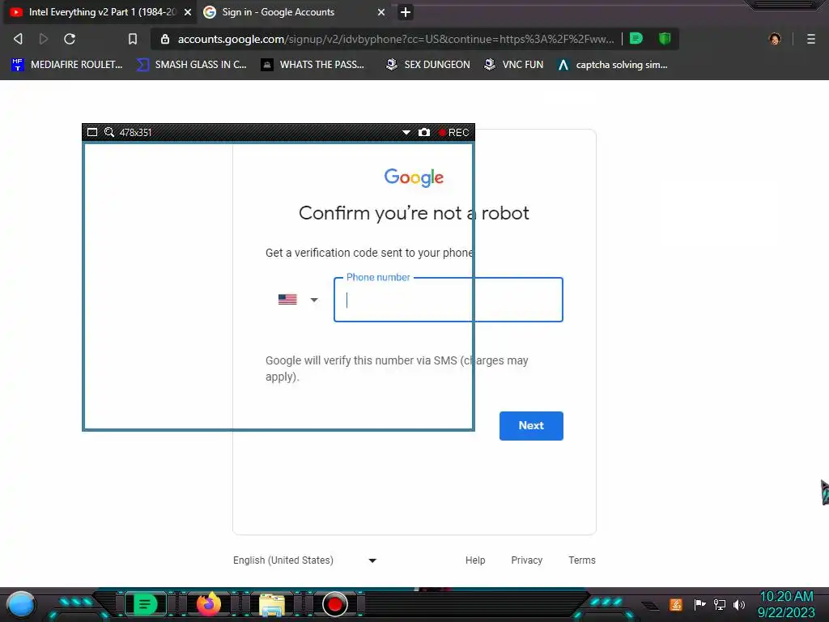
Task: Open the red record app on the taskbar
Action: tap(335, 604)
